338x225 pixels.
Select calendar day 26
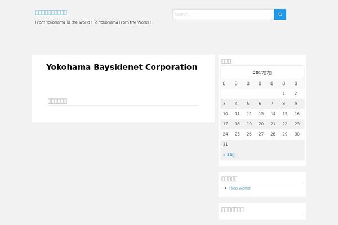[x=249, y=134]
